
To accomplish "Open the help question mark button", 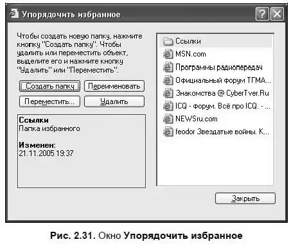I will 262,14.
